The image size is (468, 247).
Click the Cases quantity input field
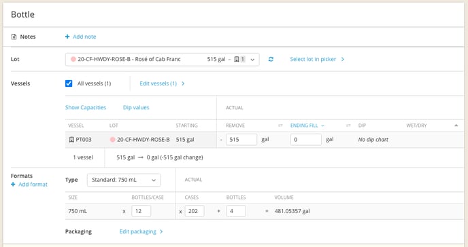(x=195, y=211)
